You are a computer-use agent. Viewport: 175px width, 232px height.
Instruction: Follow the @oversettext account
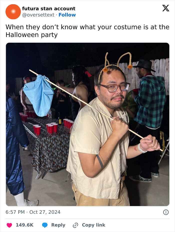coord(67,15)
